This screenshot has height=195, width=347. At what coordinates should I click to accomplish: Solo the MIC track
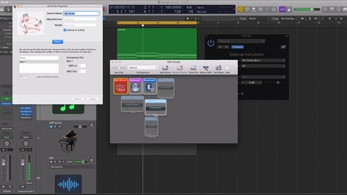[55, 162]
